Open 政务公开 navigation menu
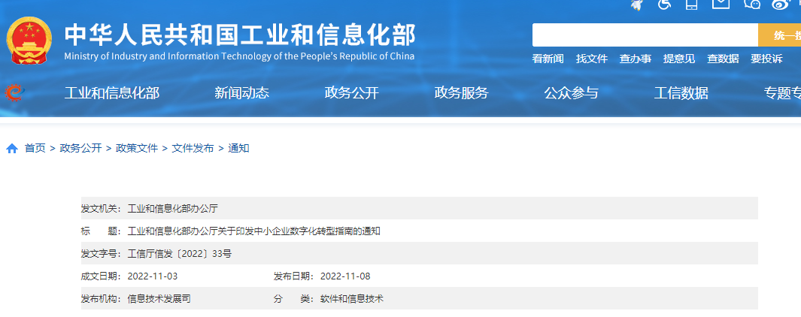Viewport: 801px width, 317px height. (x=351, y=93)
